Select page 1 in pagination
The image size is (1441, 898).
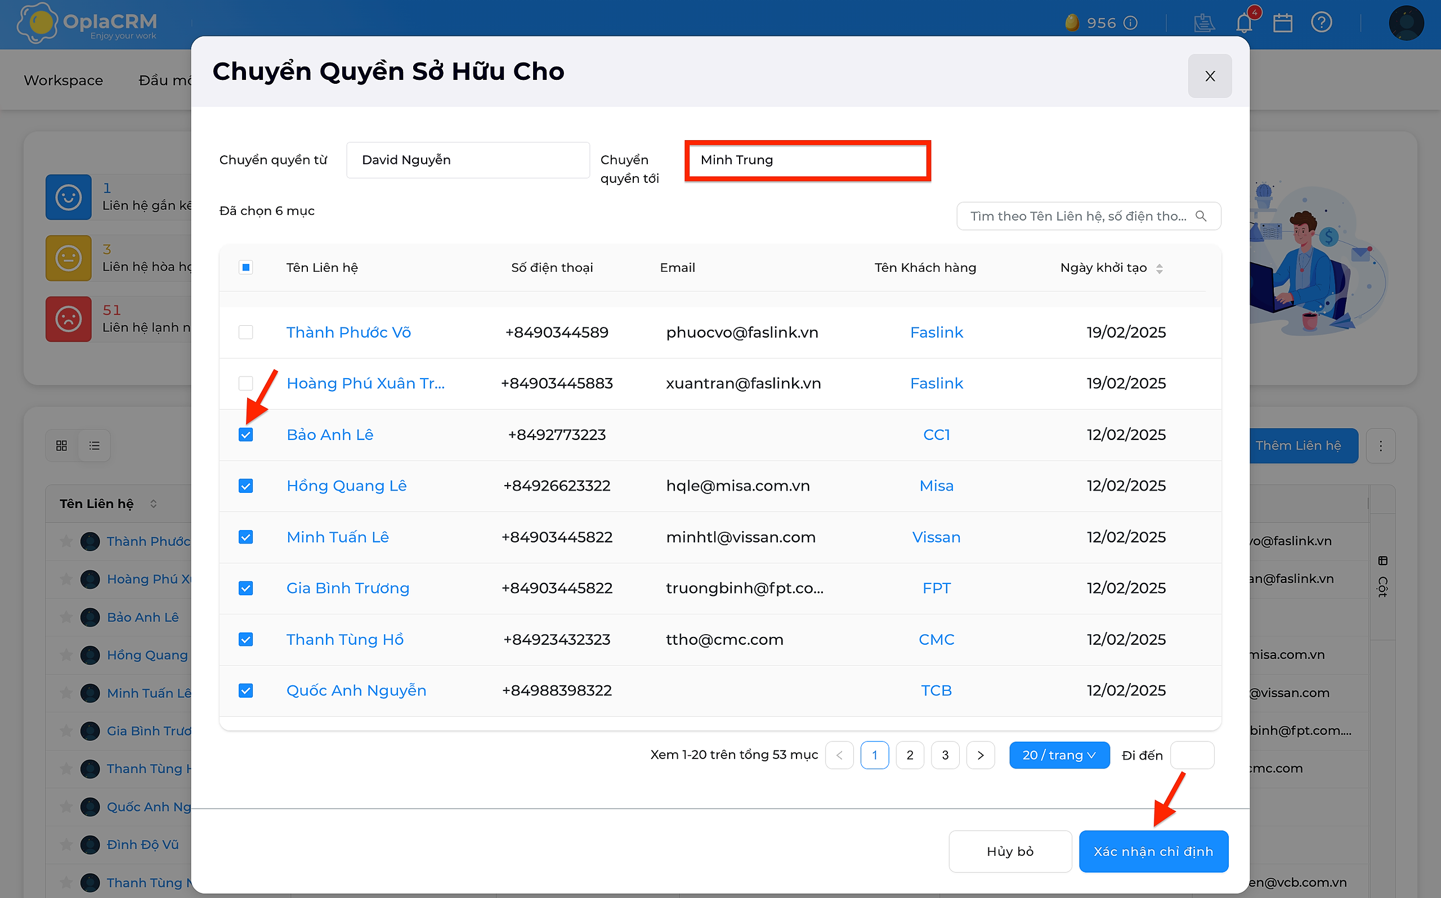point(874,755)
